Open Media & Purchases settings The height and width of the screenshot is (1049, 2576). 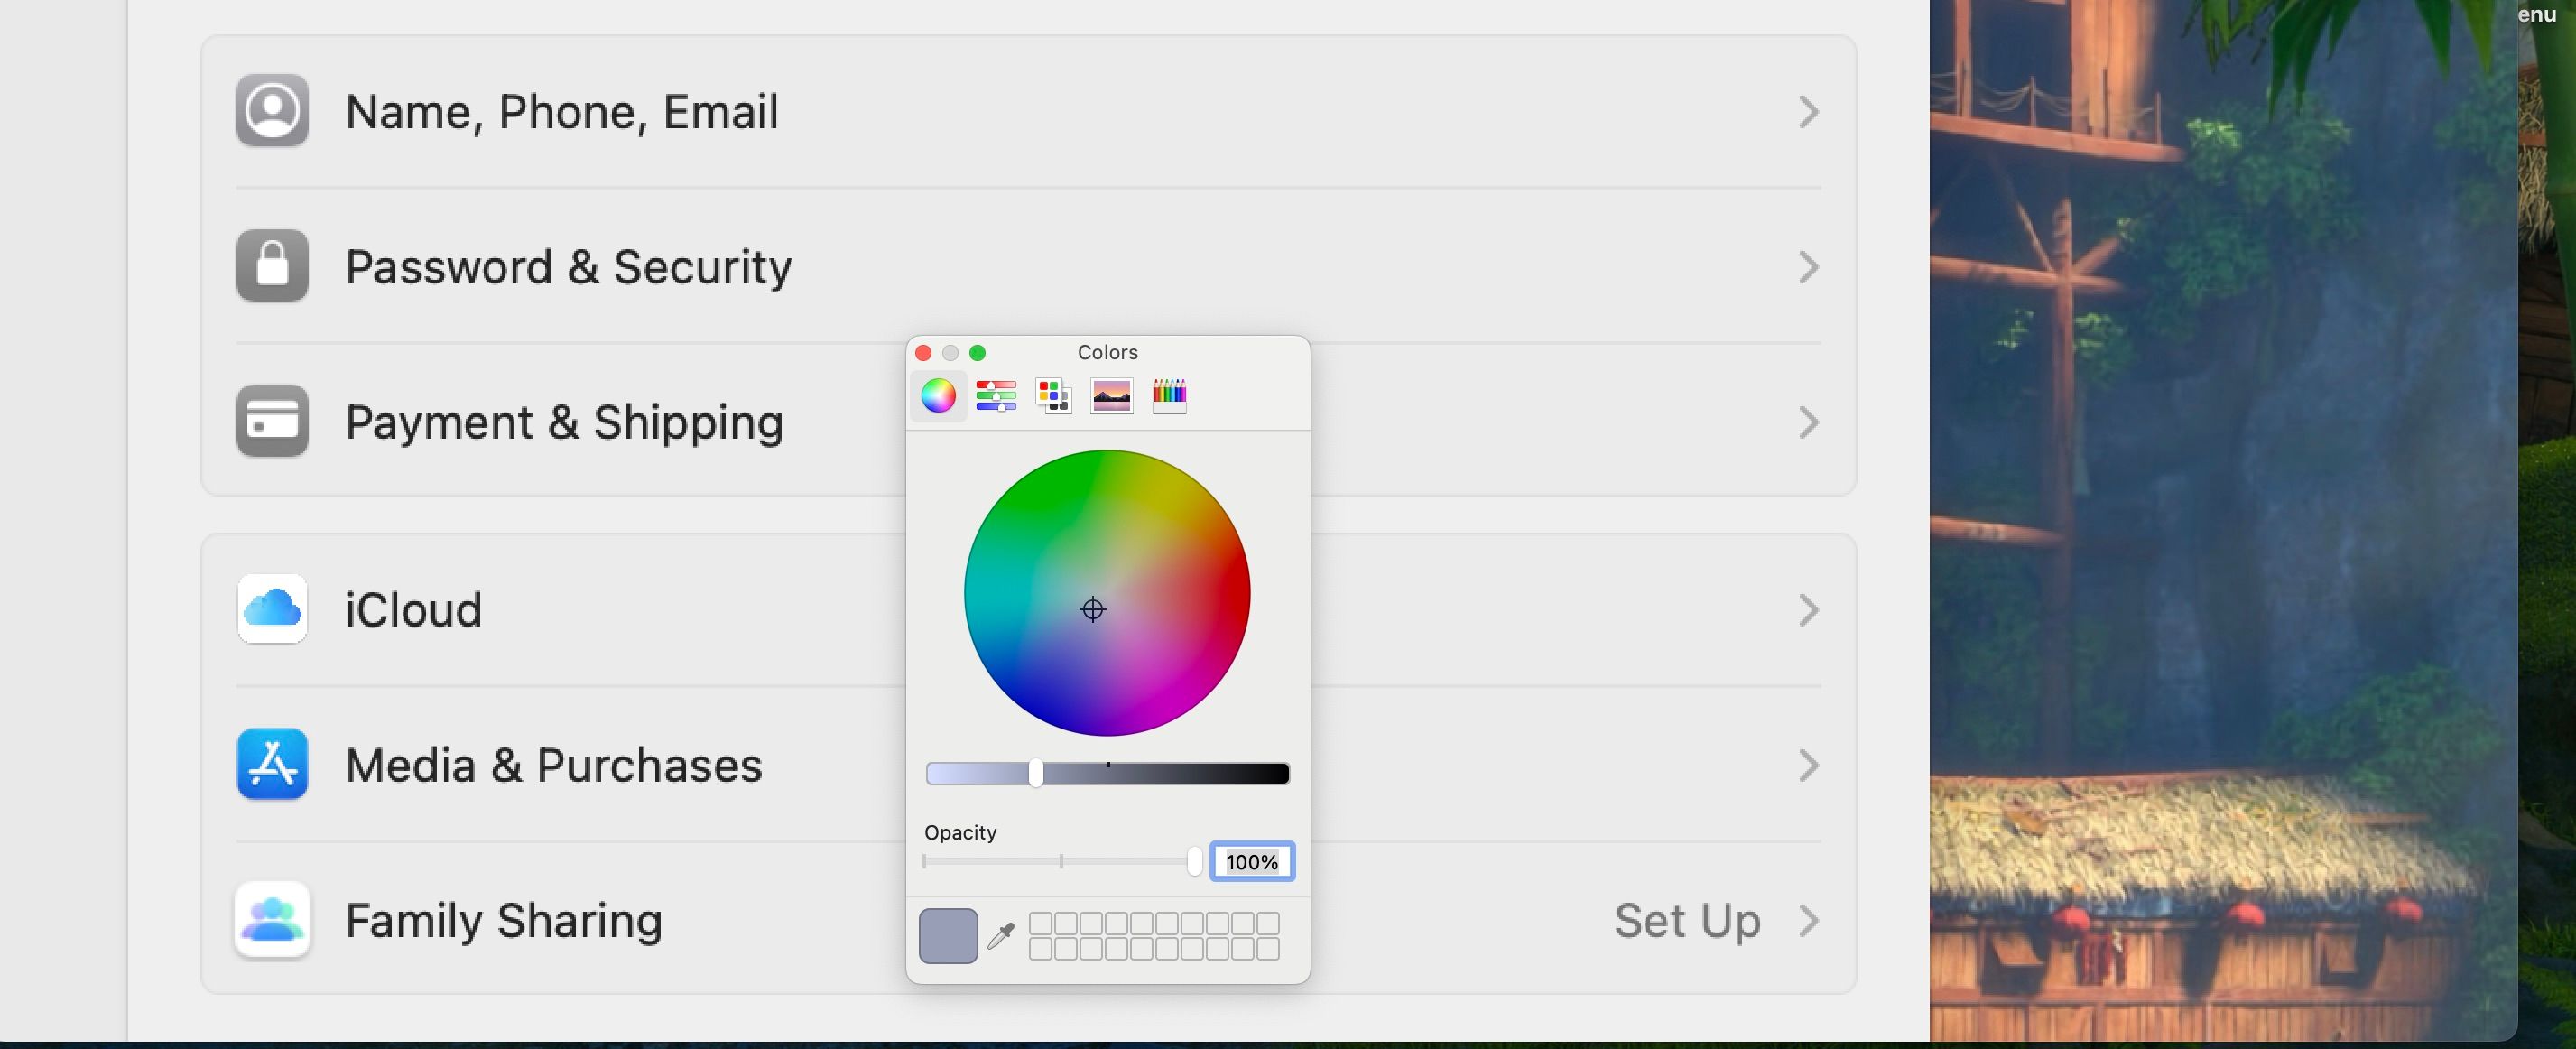[x=1028, y=765]
